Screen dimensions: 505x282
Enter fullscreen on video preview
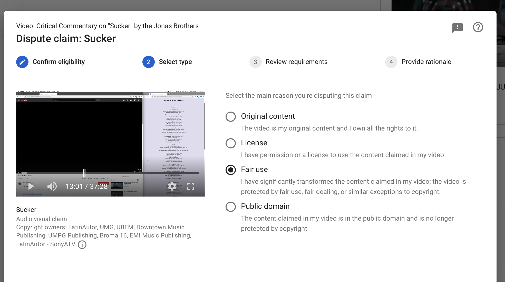(x=191, y=186)
